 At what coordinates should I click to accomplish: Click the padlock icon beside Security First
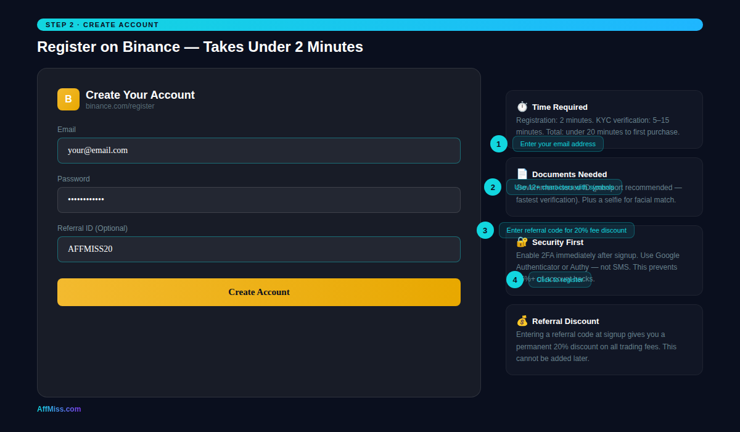(x=522, y=242)
